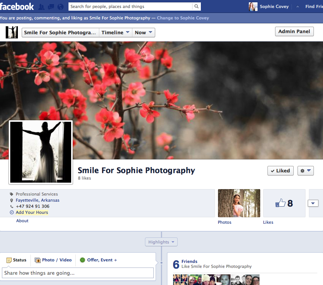Click the small page thumbnail beside page name bar
Image resolution: width=323 pixels, height=285 pixels.
(12, 32)
